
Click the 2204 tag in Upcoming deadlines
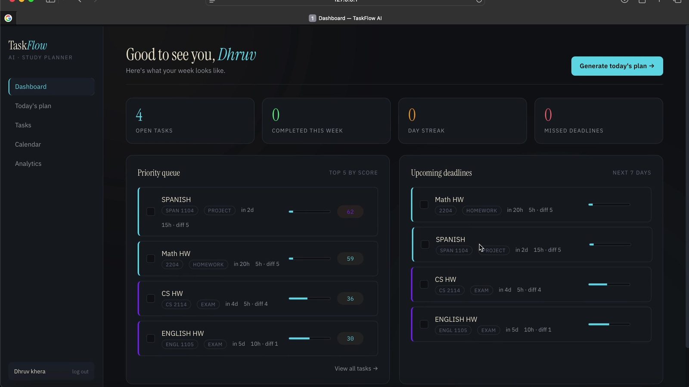pos(446,211)
